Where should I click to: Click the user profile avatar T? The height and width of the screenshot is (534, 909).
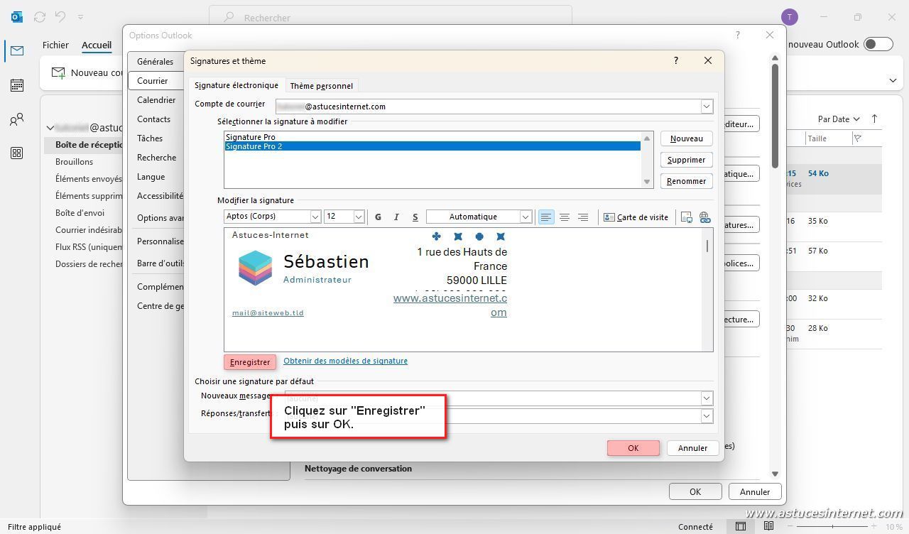pos(789,17)
